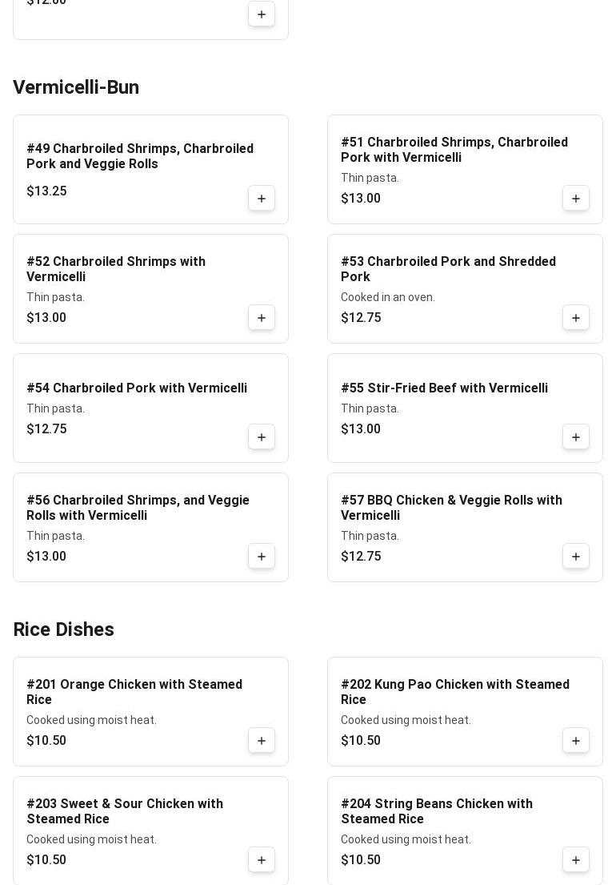Add #202 Kung Pao Chicken to order
The height and width of the screenshot is (885, 616).
point(576,741)
